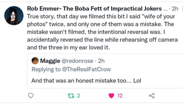
Task: Click the 2h timestamp on main tweet
Action: [x=175, y=8]
